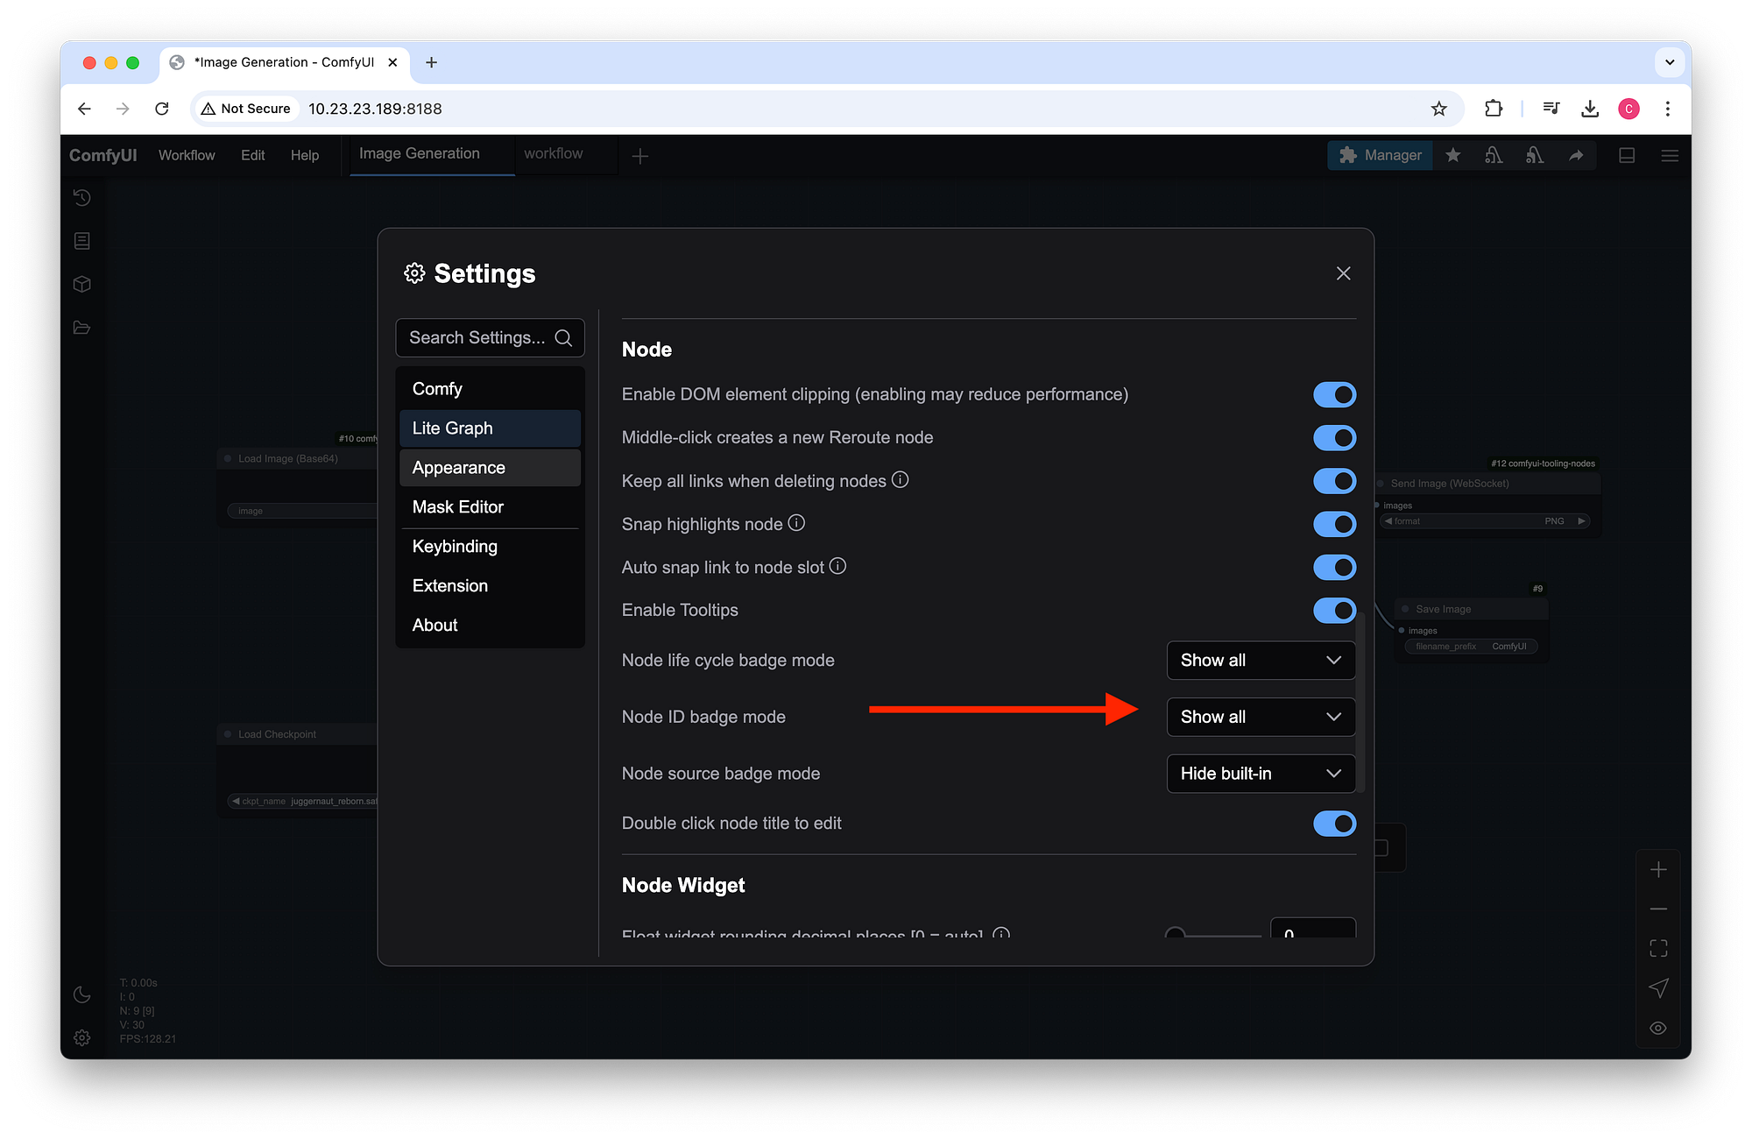Open Node life cycle badge mode dropdown

[x=1261, y=661]
